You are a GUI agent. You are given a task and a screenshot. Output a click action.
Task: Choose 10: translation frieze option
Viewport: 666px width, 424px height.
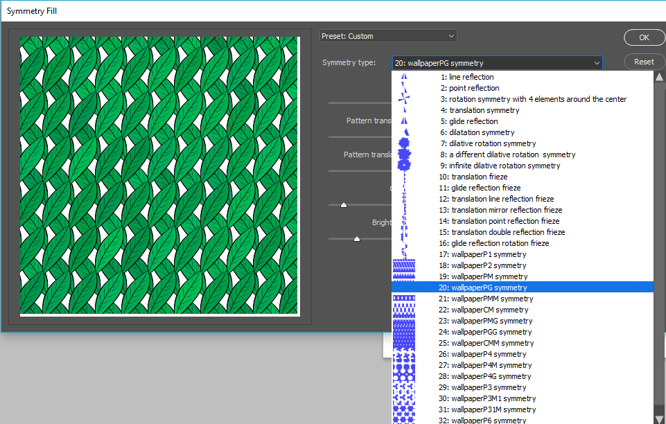[473, 177]
